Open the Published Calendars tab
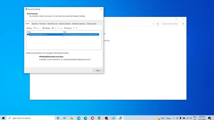214x120 pixels. [x=79, y=24]
